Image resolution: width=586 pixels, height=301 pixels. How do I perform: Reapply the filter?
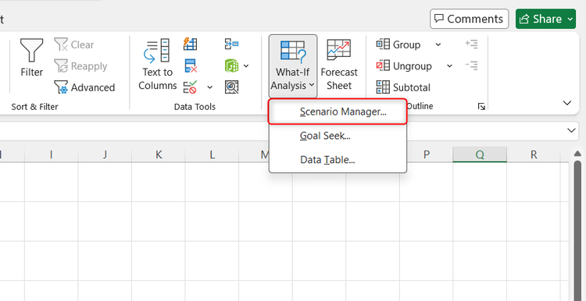point(80,66)
